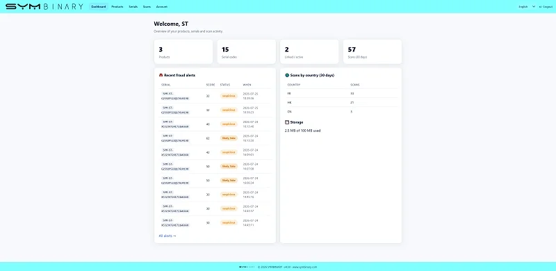This screenshot has height=271, width=556.
Task: Click the globe icon beside Scans by country
Action: 287,75
